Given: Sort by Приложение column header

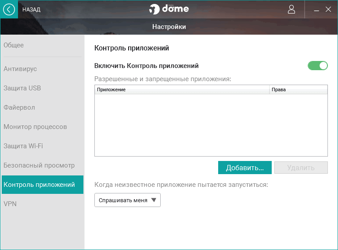Looking at the screenshot, I should pos(182,89).
